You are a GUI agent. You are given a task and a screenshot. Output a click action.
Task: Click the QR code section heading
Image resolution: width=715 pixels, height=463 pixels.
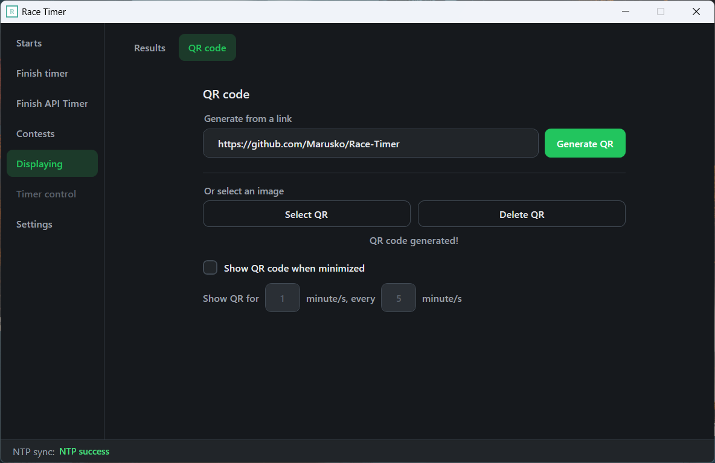[x=226, y=94]
